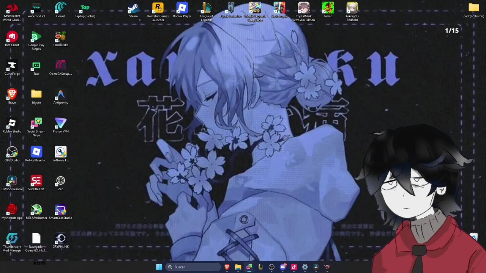The image size is (486, 273).
Task: Open Brave from the taskbar
Action: [x=227, y=267]
